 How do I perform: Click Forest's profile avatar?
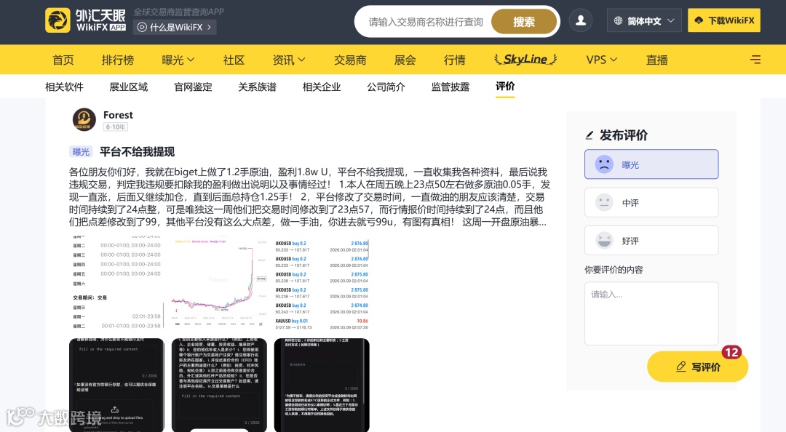(84, 120)
